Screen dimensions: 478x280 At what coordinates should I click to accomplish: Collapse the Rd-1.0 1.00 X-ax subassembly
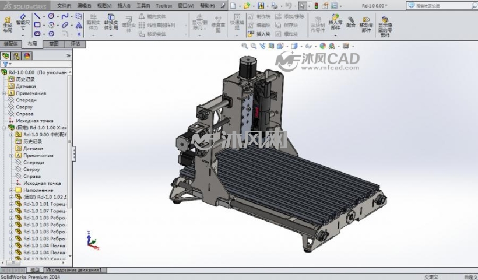pyautogui.click(x=4, y=128)
